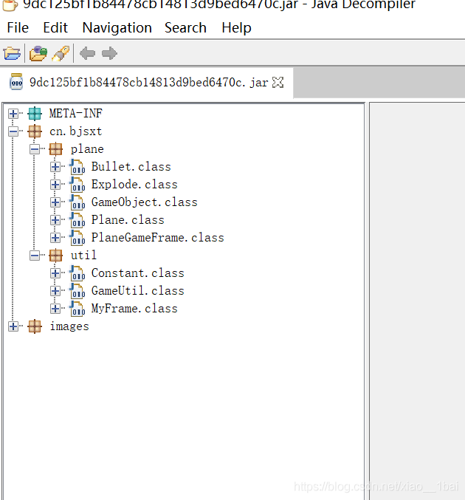Collapse the plane package node
Image resolution: width=465 pixels, height=500 pixels.
35,149
